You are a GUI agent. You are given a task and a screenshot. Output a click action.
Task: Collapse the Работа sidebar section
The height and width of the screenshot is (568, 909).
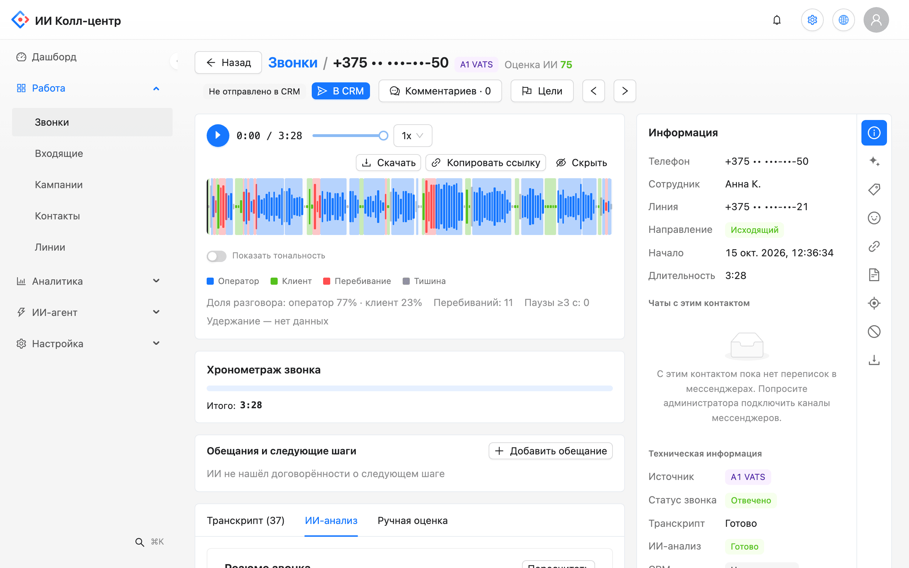[x=92, y=88]
